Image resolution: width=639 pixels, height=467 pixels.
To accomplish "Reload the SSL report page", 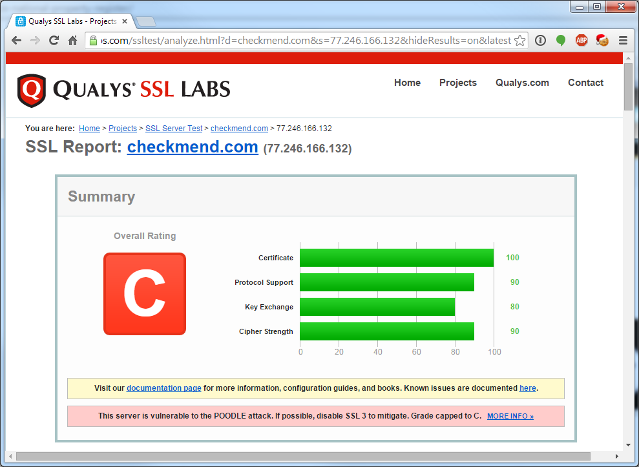I will (54, 41).
